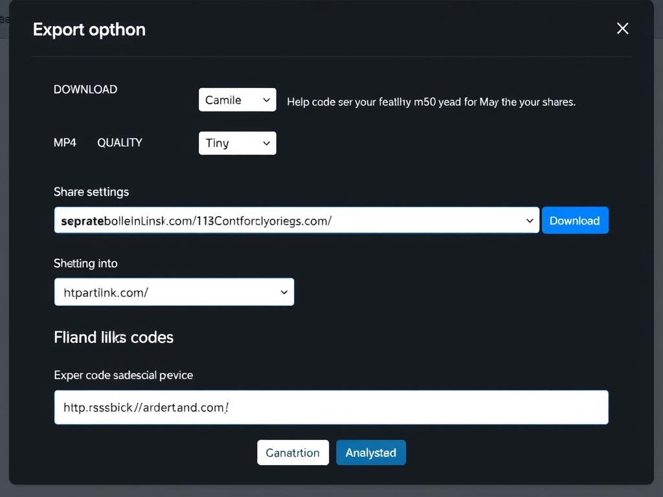Click the Fliand lilks codes heading

(x=113, y=337)
